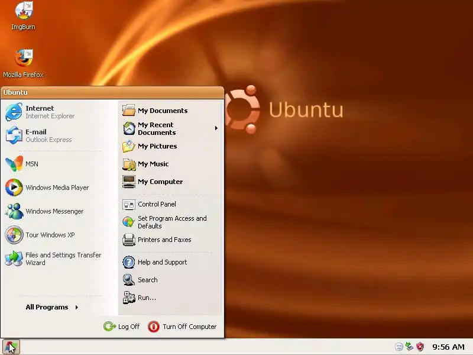Open the Control Panel icon

click(129, 204)
